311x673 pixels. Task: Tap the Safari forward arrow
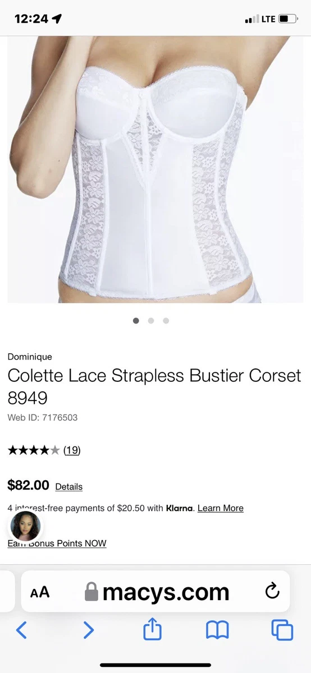pyautogui.click(x=88, y=630)
